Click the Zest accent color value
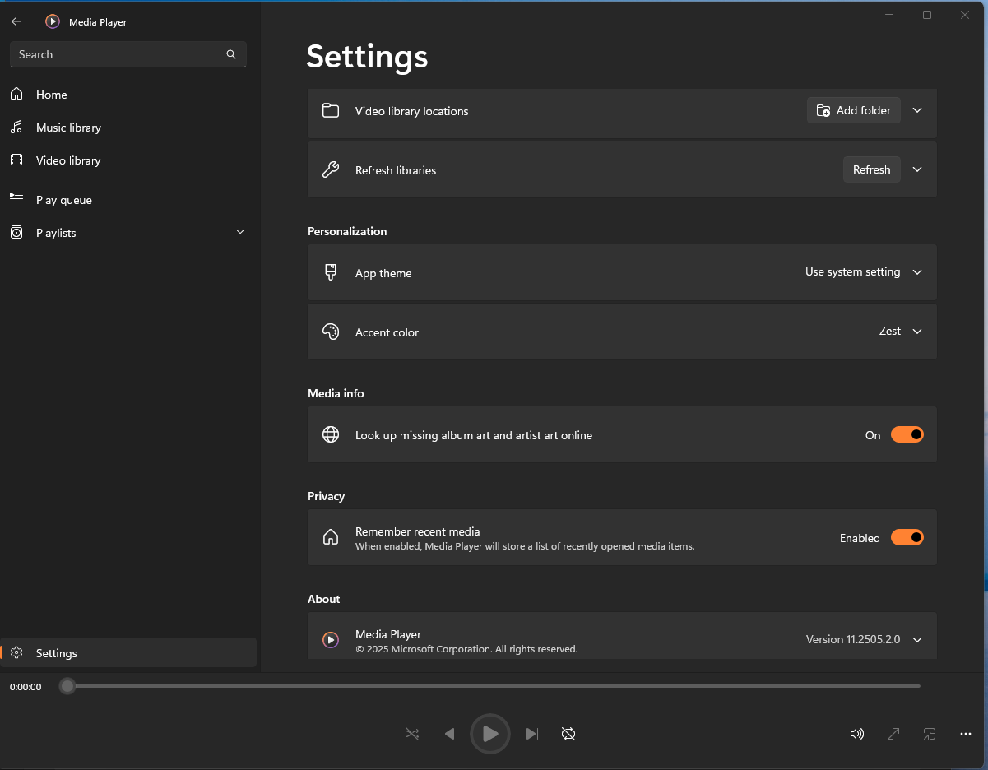The width and height of the screenshot is (988, 770). click(x=890, y=332)
